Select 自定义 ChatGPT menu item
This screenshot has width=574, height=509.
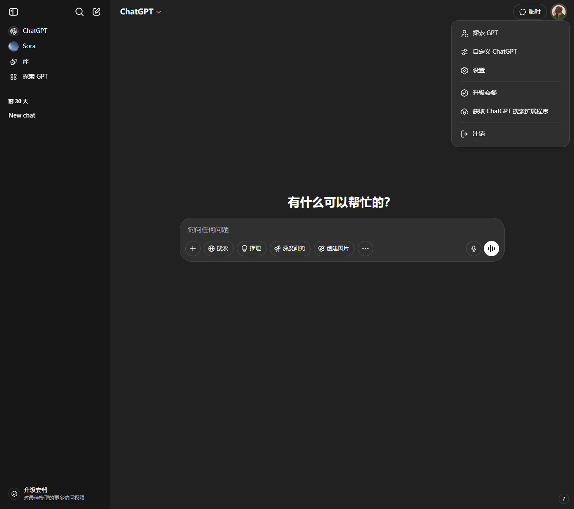pyautogui.click(x=511, y=52)
